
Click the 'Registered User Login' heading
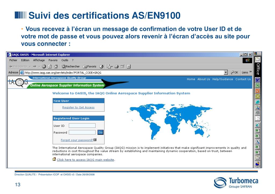click(x=71, y=118)
